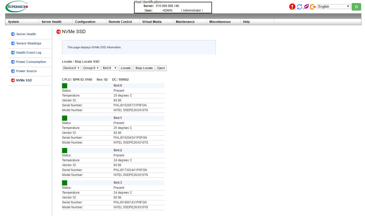Click the Eject button
This screenshot has height=216, width=365.
161,68
